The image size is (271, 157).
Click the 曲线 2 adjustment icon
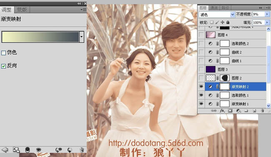point(210,52)
